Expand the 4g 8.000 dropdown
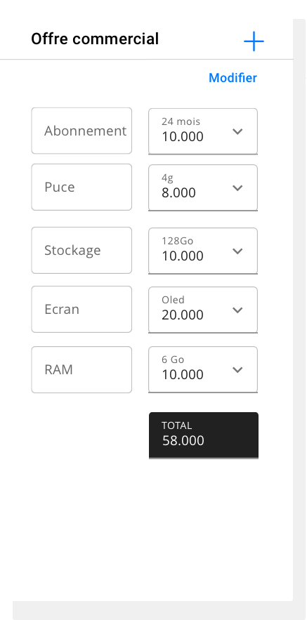 [203, 187]
